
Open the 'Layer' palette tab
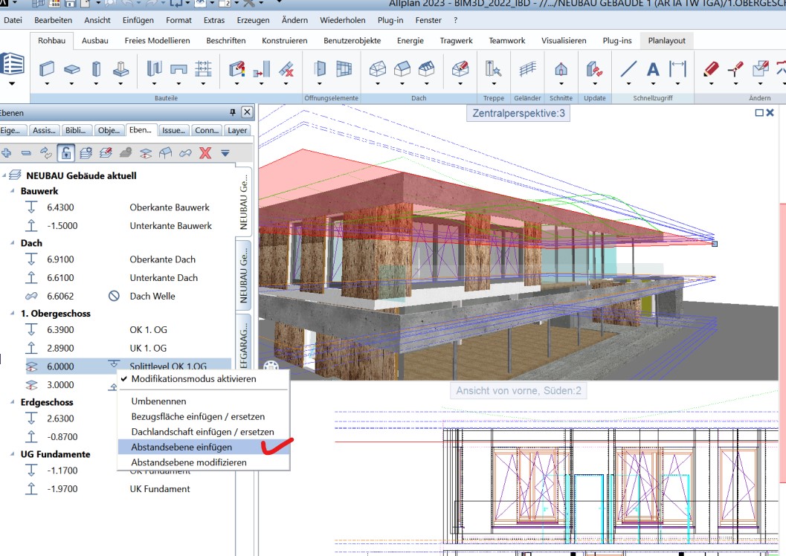(x=237, y=130)
